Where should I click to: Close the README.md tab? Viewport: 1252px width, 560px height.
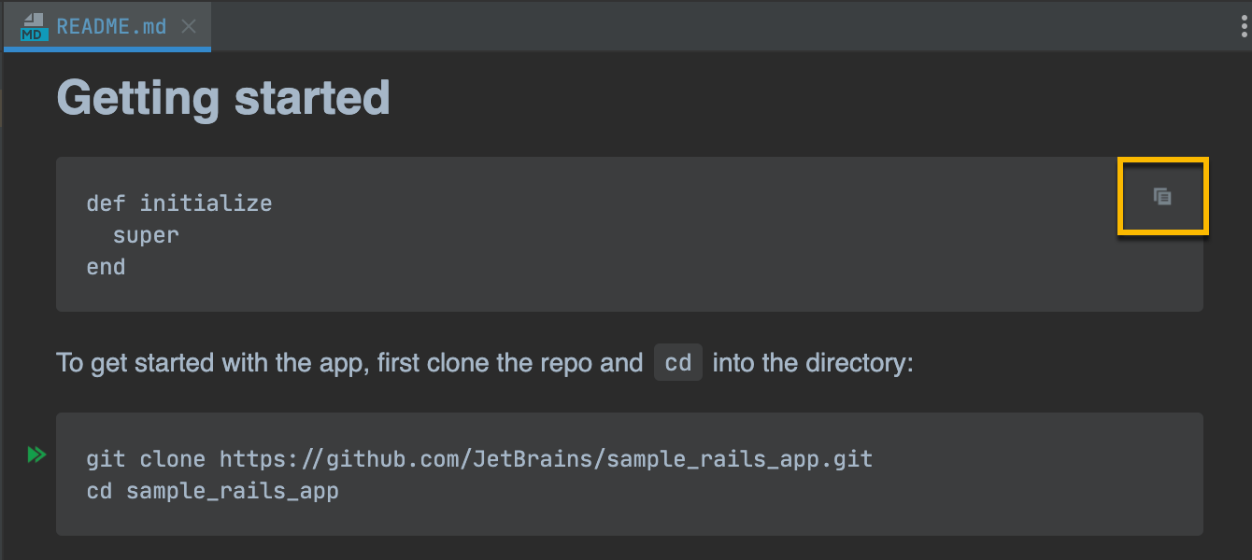click(x=189, y=26)
